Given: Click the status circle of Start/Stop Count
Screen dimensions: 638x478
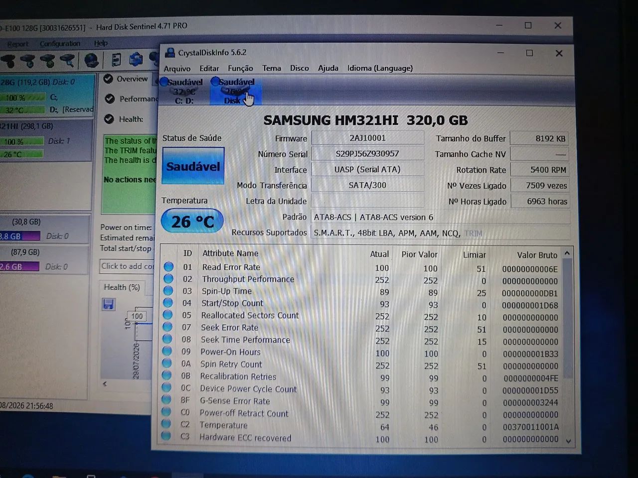Looking at the screenshot, I should point(168,303).
